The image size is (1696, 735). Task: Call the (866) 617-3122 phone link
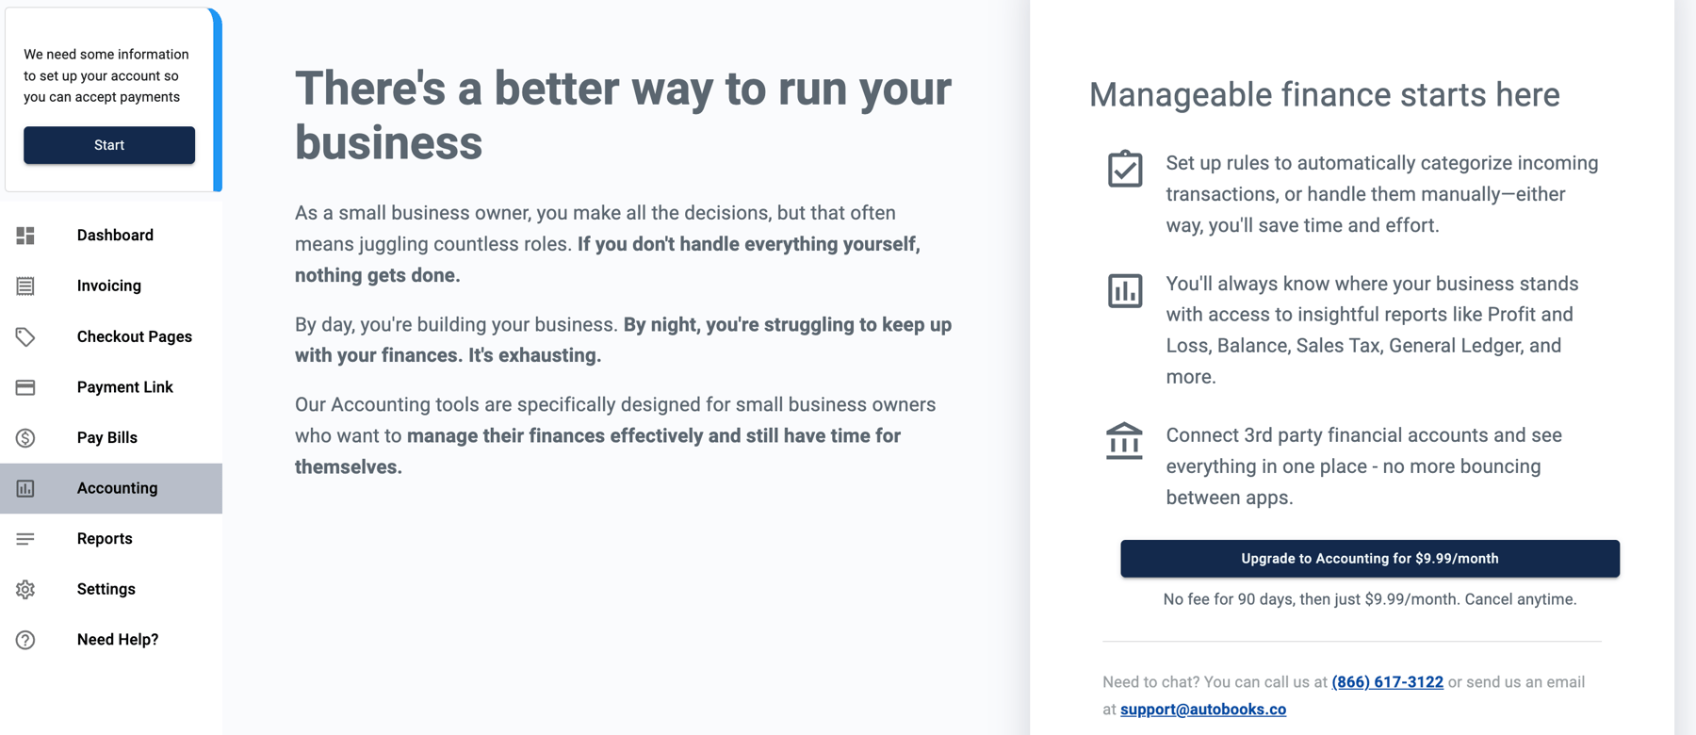pos(1387,682)
